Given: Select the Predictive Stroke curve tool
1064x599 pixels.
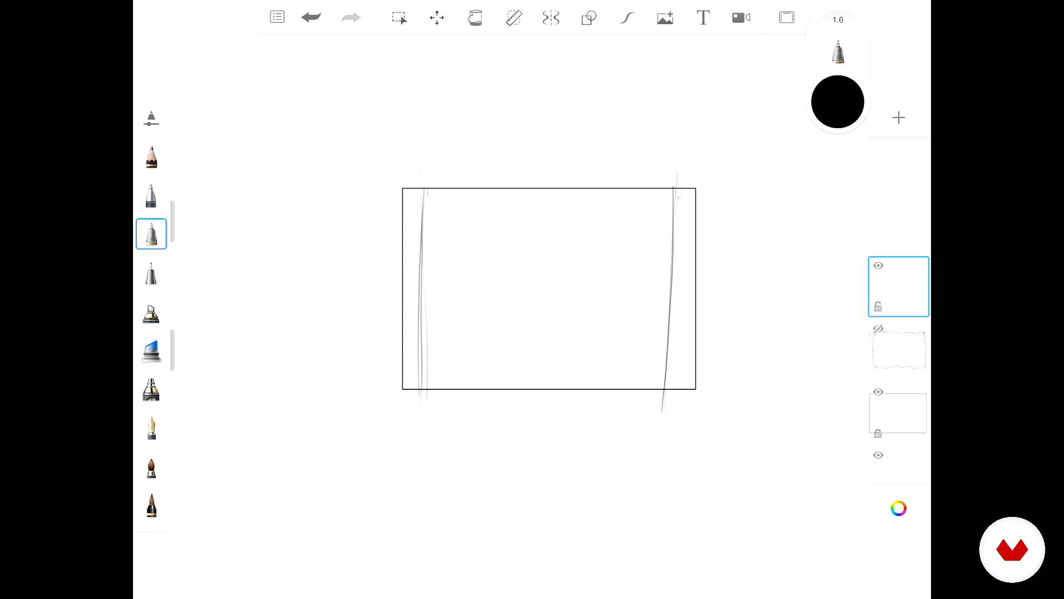Looking at the screenshot, I should pos(627,18).
